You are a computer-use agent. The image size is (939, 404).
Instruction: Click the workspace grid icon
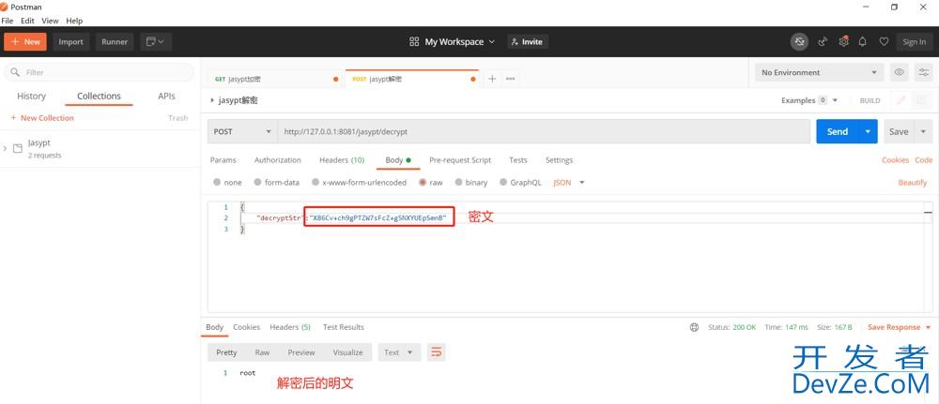point(414,42)
